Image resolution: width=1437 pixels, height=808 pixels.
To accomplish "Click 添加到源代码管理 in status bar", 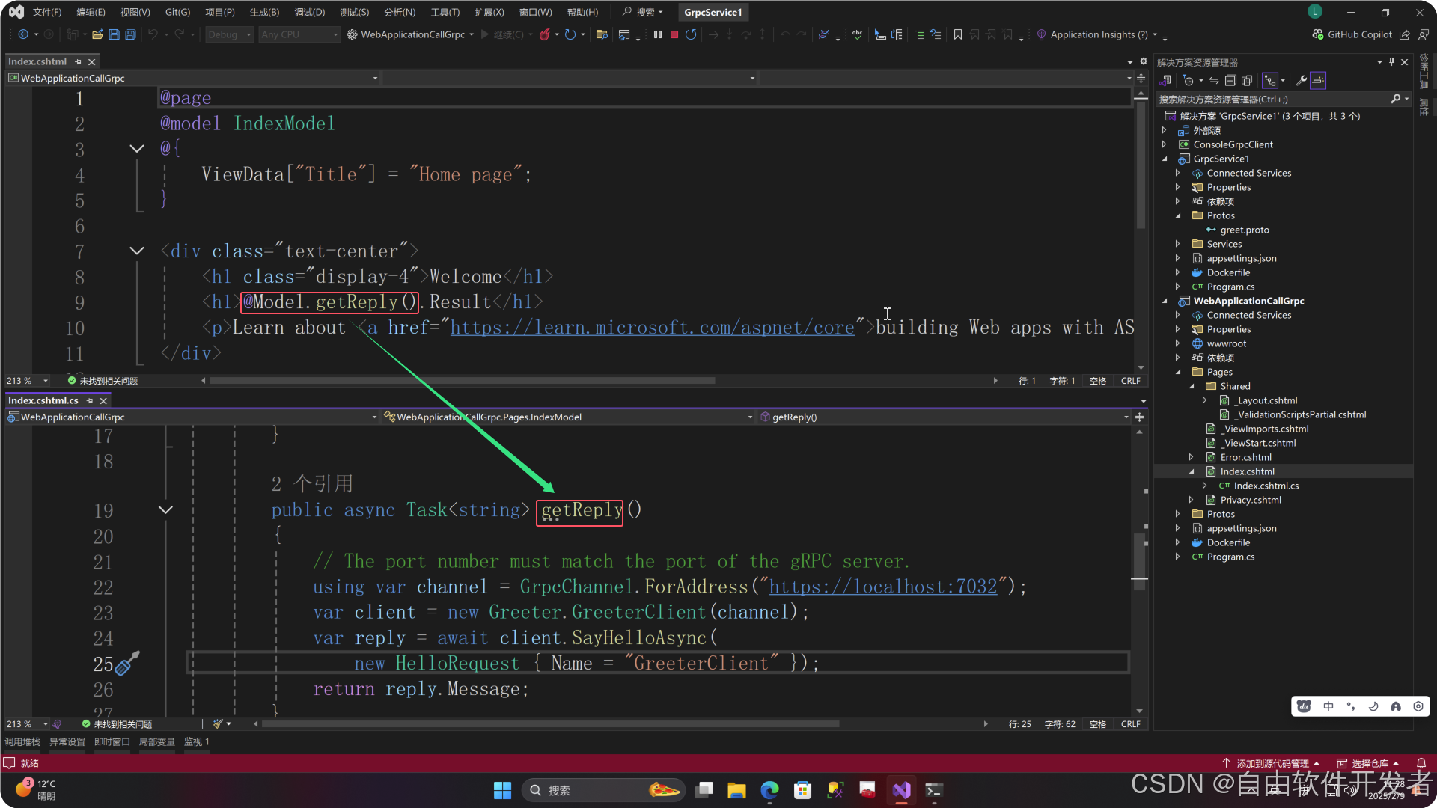I will click(x=1271, y=764).
